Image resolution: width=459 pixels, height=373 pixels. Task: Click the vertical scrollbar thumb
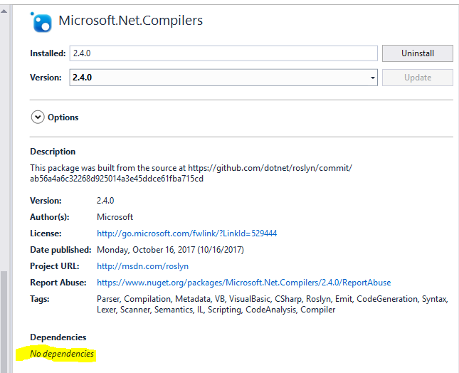[4, 322]
